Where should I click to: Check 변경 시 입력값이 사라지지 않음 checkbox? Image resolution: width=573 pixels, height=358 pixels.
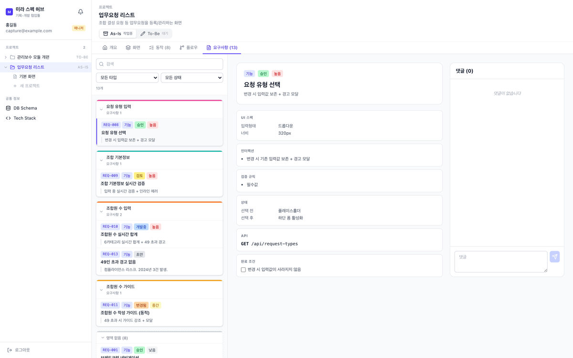[x=244, y=270]
